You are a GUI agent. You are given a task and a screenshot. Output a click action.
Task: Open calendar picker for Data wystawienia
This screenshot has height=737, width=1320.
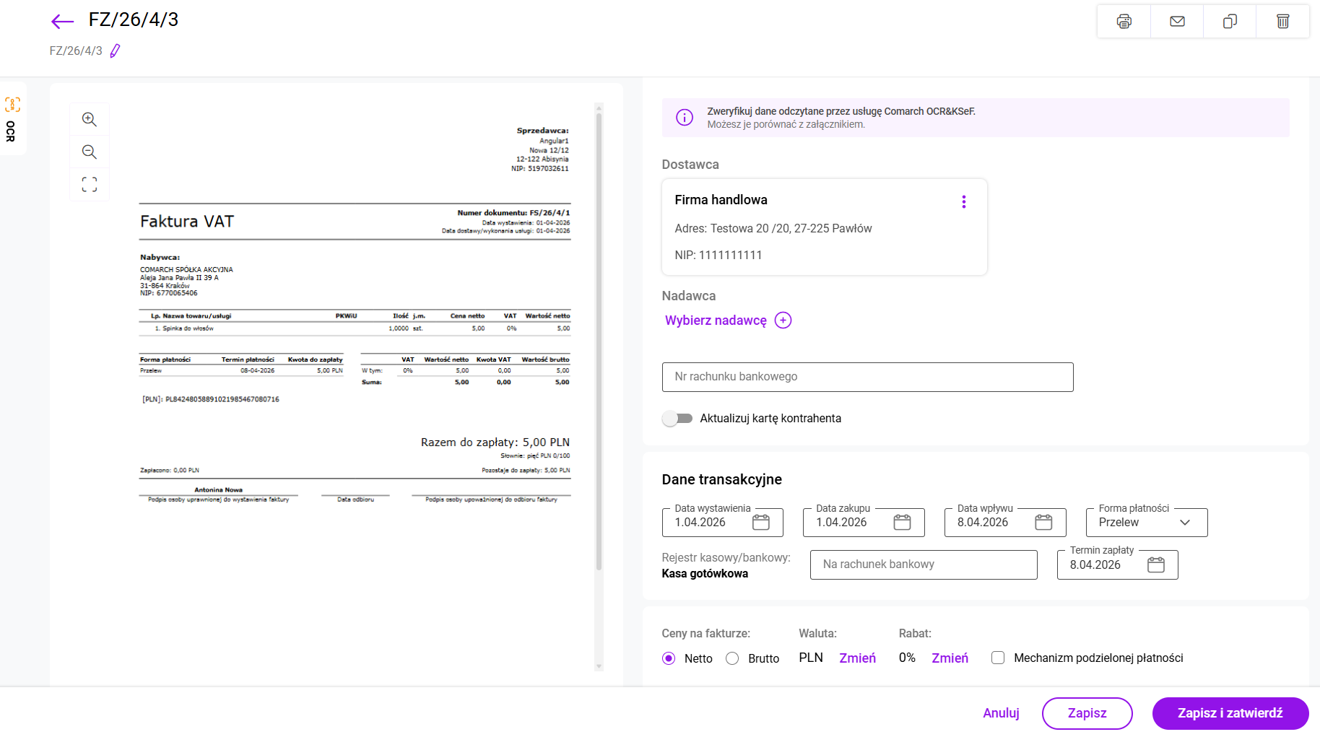(761, 523)
